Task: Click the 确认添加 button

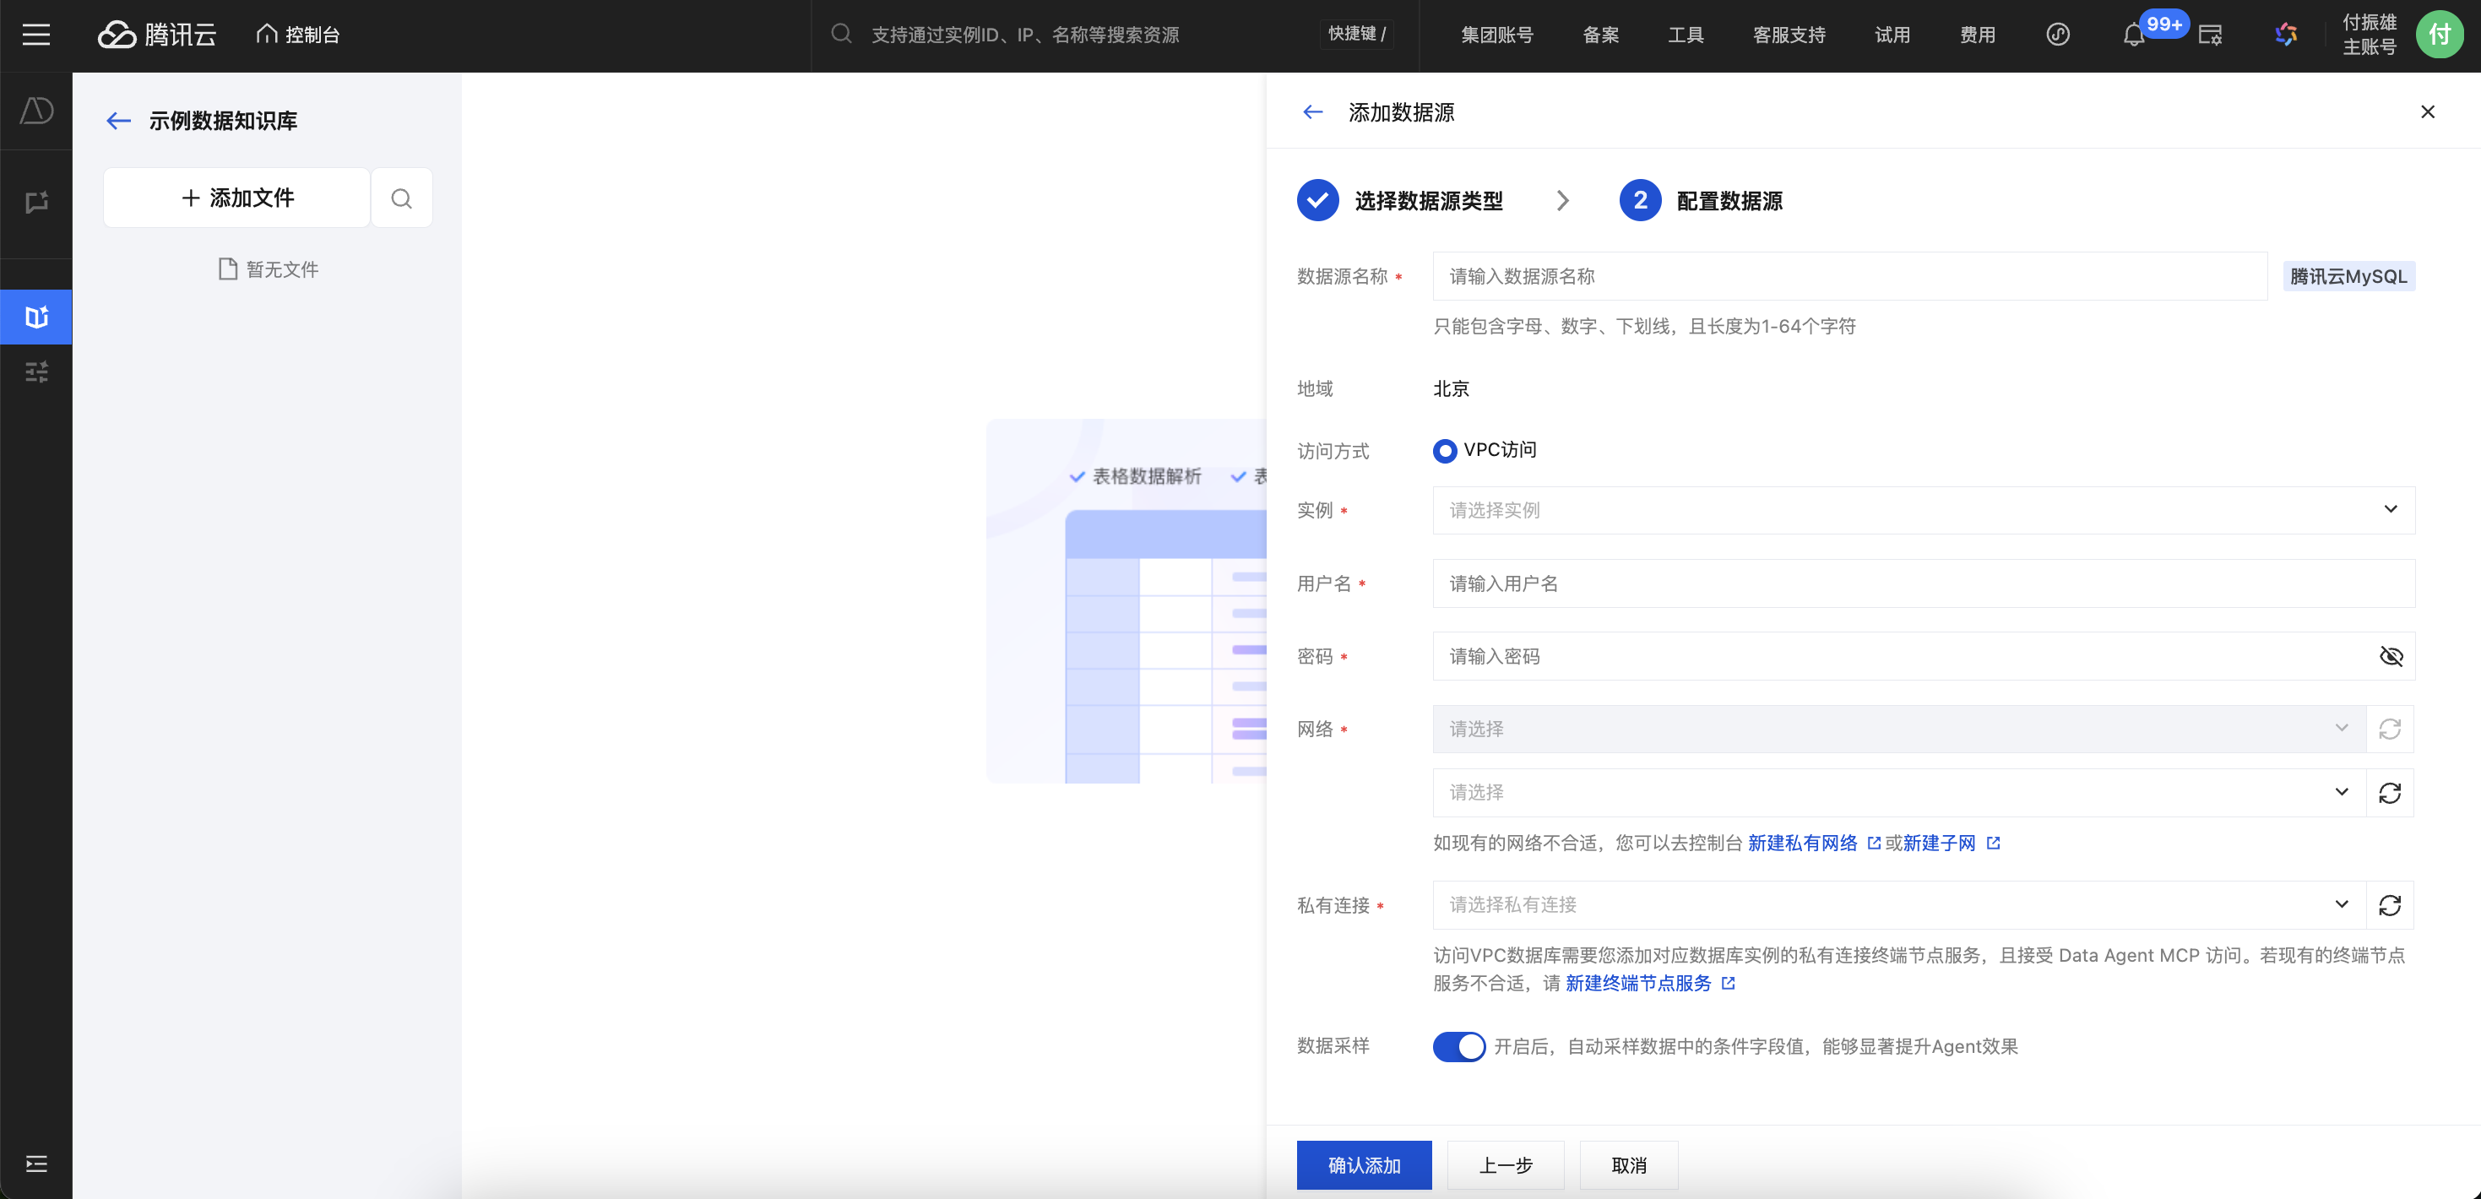Action: pyautogui.click(x=1364, y=1165)
